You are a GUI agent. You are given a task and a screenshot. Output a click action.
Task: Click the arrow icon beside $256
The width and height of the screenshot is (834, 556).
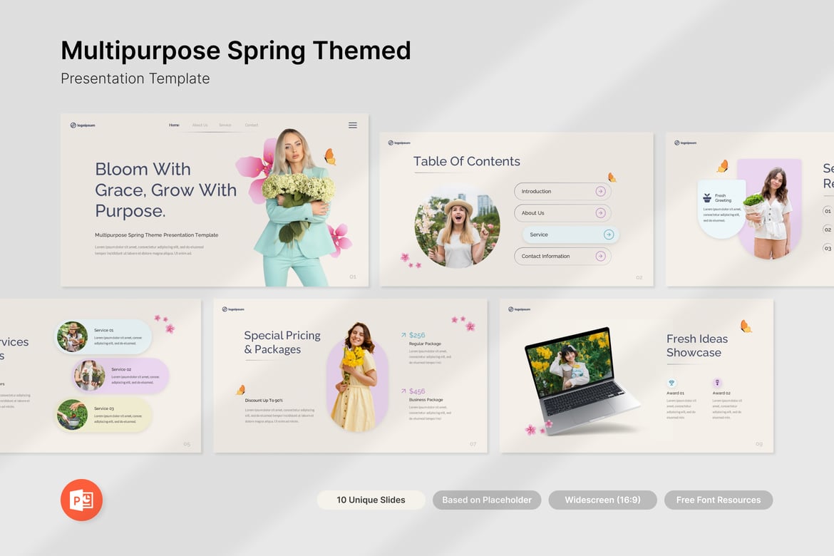click(x=403, y=335)
